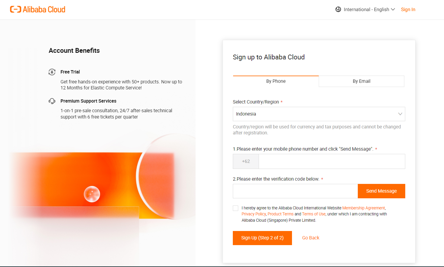Click the mobile phone number instruction label

click(x=303, y=149)
